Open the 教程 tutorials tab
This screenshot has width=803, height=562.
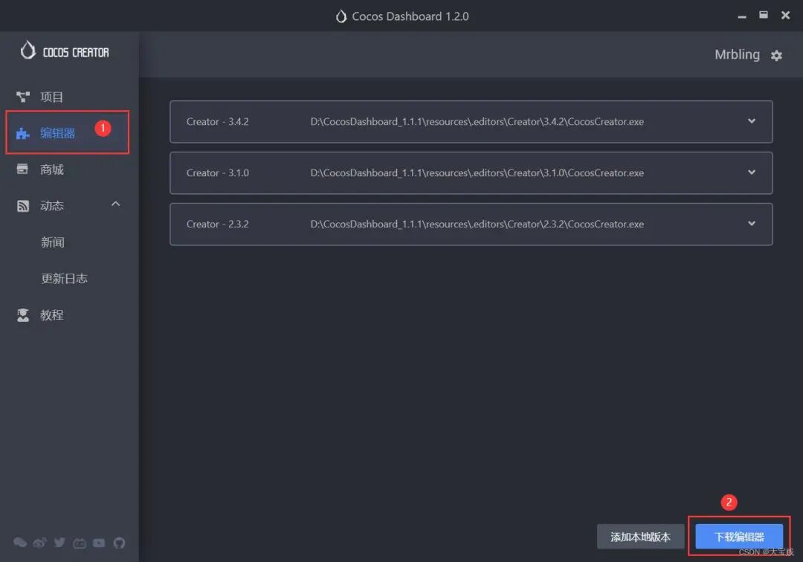[x=51, y=315]
